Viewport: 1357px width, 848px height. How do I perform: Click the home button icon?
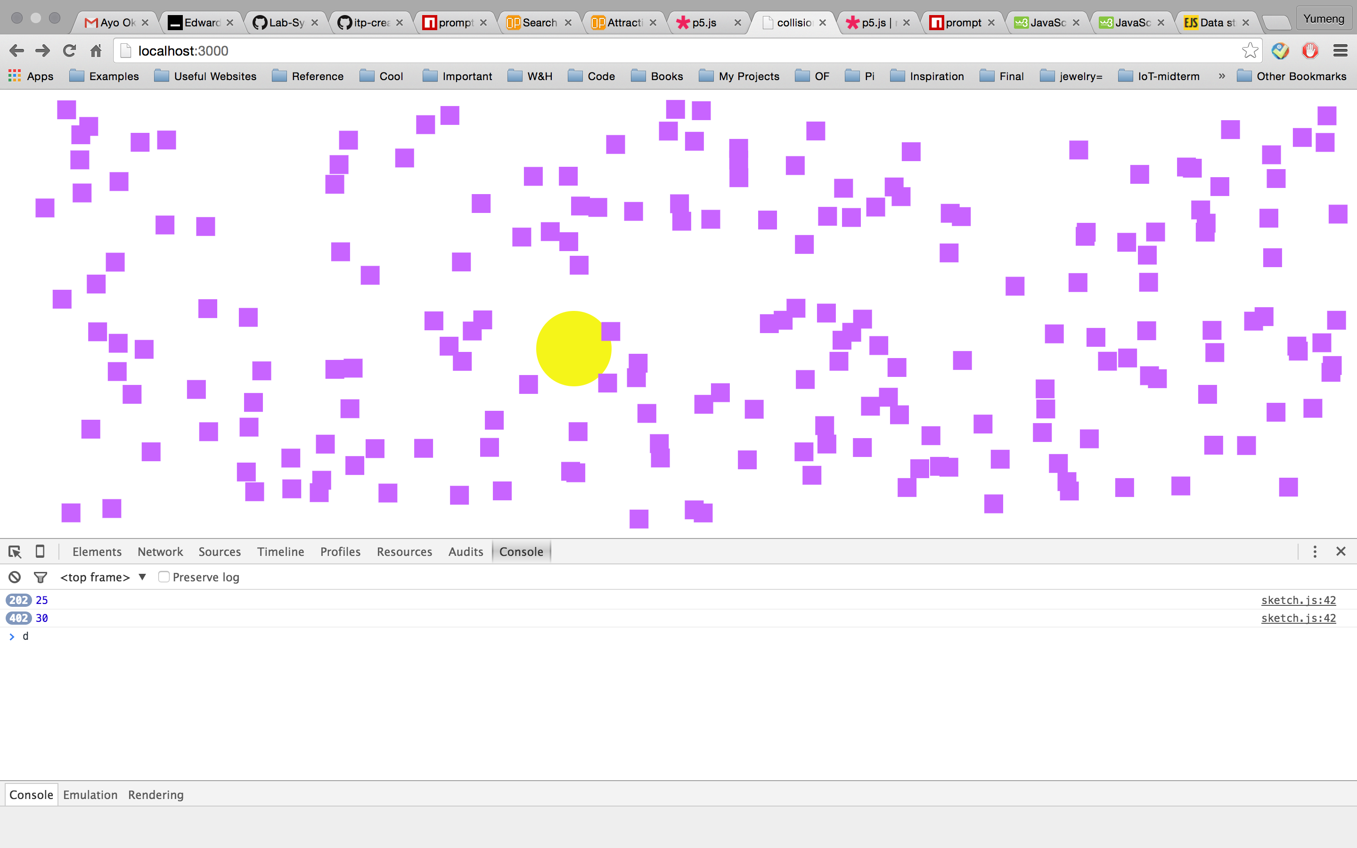pos(96,51)
